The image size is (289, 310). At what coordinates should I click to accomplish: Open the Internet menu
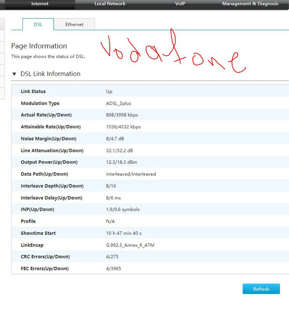pos(40,4)
